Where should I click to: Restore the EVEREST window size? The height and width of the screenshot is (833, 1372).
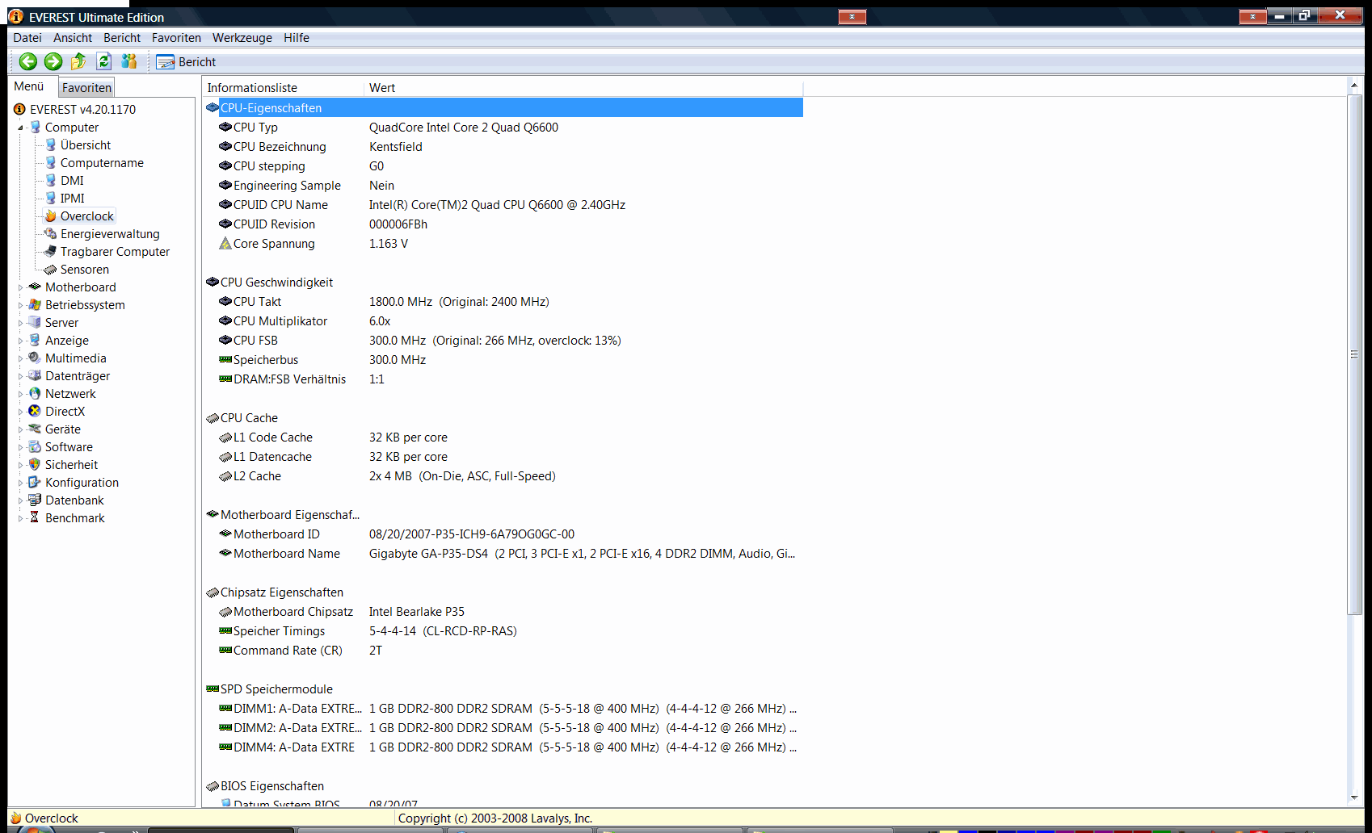[x=1304, y=15]
